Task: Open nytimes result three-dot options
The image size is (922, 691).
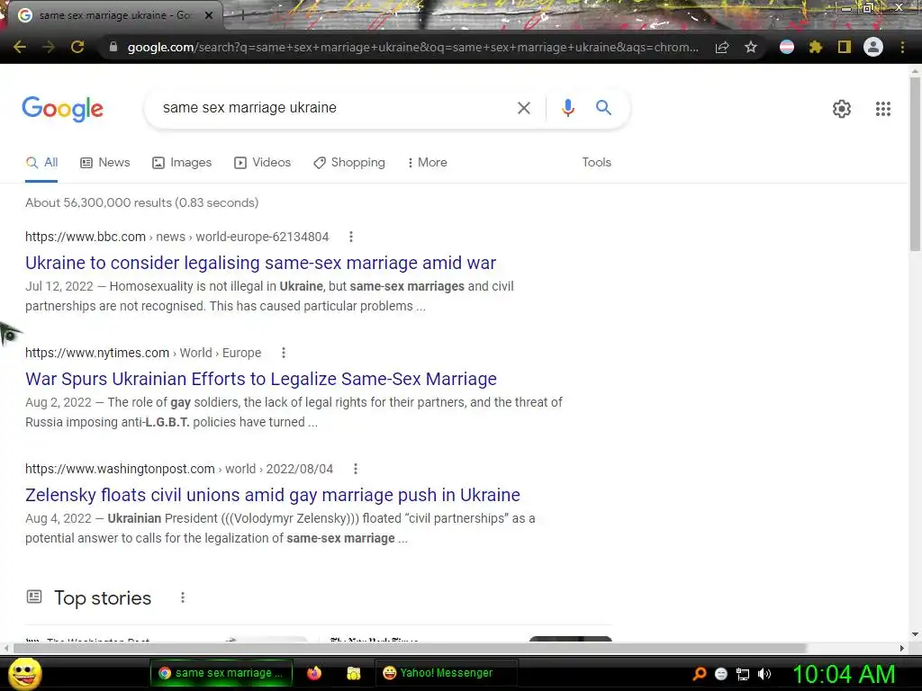Action: pyautogui.click(x=284, y=353)
